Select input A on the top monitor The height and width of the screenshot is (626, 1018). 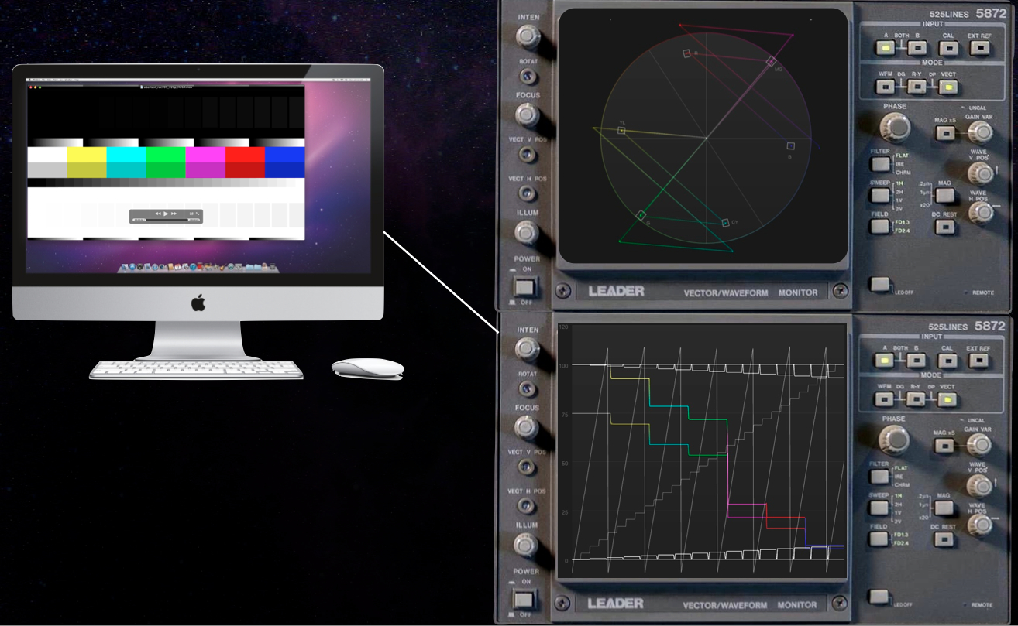point(883,48)
